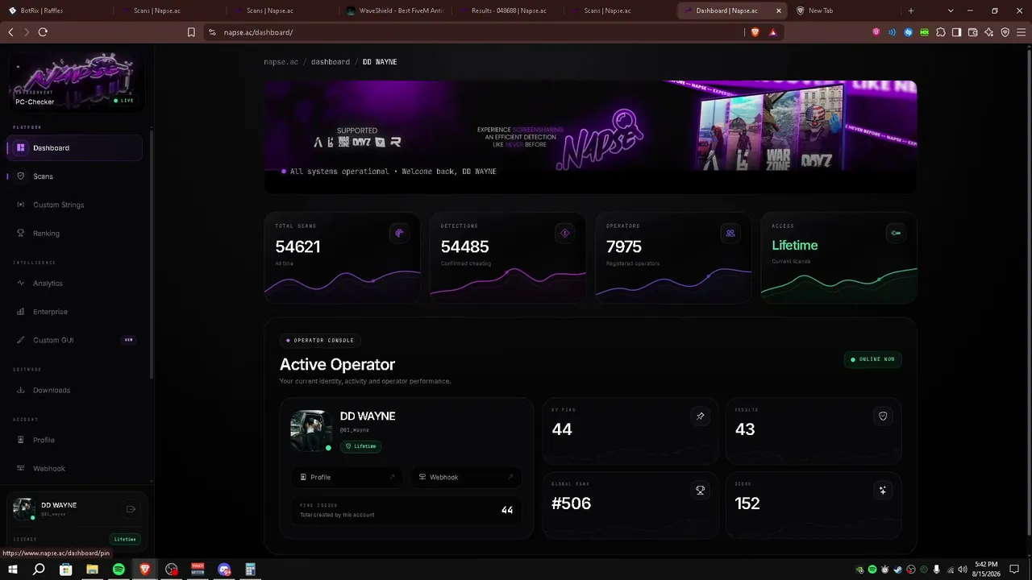Open Dashboard in the sidebar

coord(74,148)
